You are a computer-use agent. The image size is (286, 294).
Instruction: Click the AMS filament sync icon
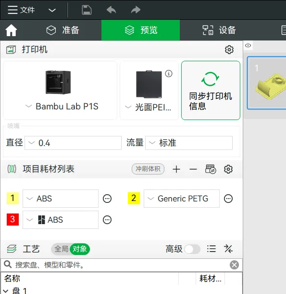(211, 169)
